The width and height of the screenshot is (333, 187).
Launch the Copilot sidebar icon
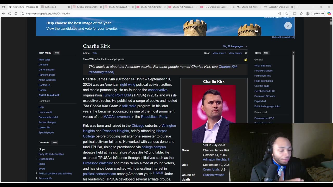click(x=329, y=14)
